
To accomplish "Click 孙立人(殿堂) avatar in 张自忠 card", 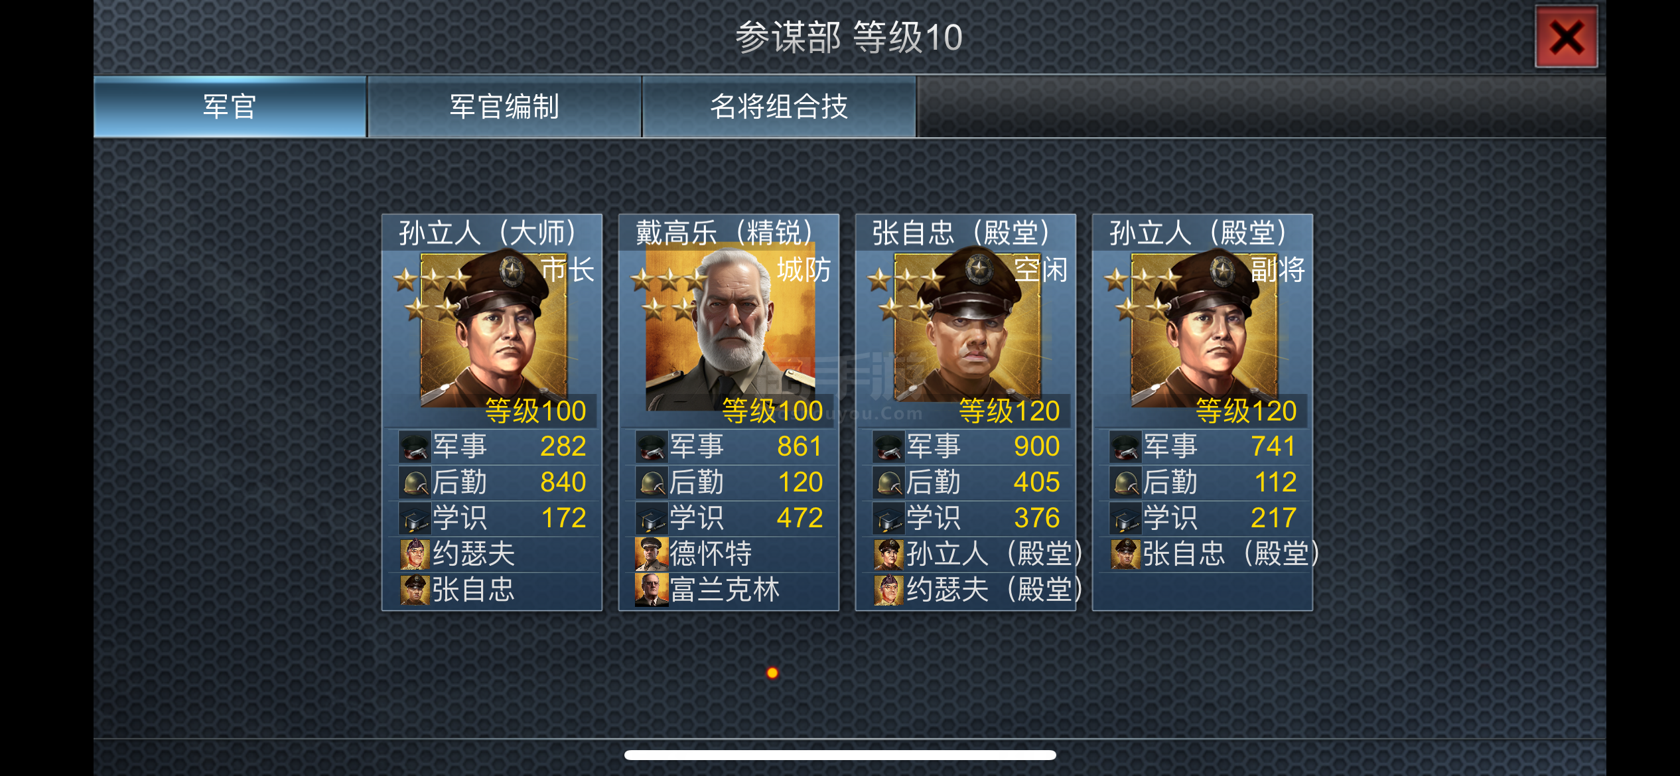I will pyautogui.click(x=888, y=554).
